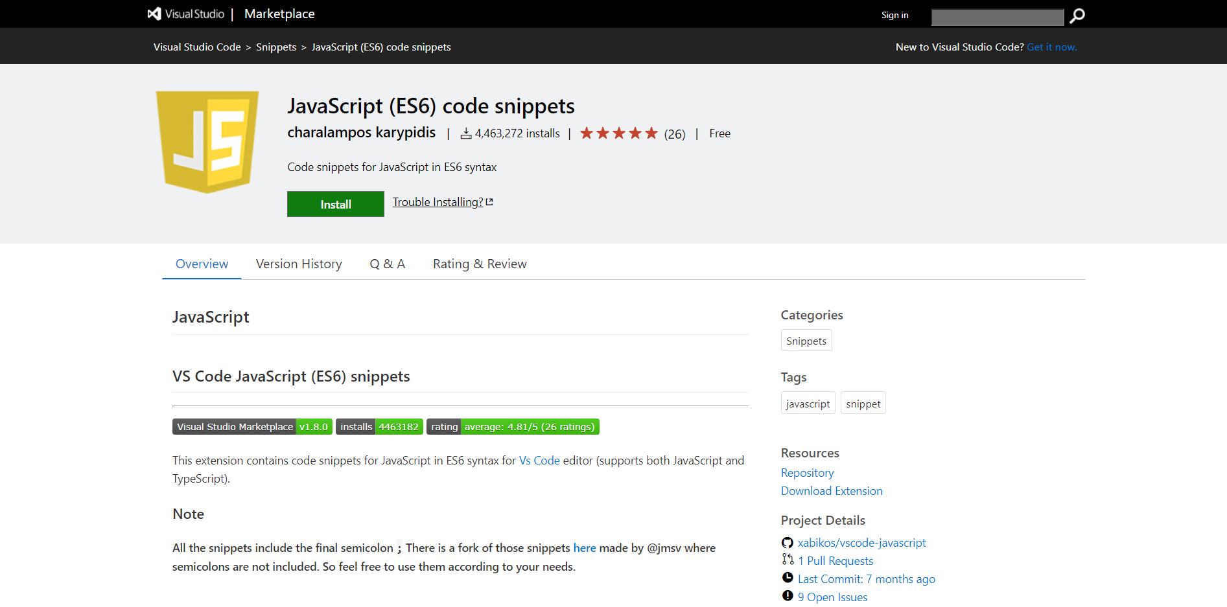Select the snippet tag
The height and width of the screenshot is (607, 1227).
click(x=863, y=404)
